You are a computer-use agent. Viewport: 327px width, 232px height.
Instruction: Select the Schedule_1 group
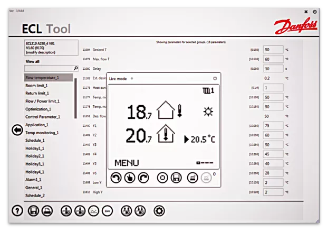[x=35, y=141]
